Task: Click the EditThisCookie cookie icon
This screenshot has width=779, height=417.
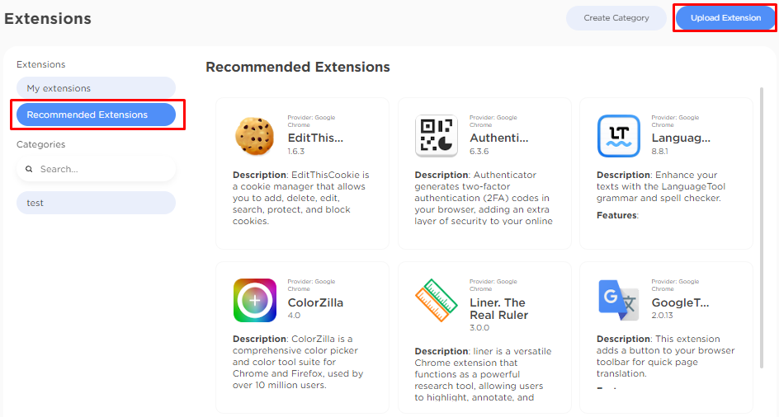Action: tap(254, 136)
